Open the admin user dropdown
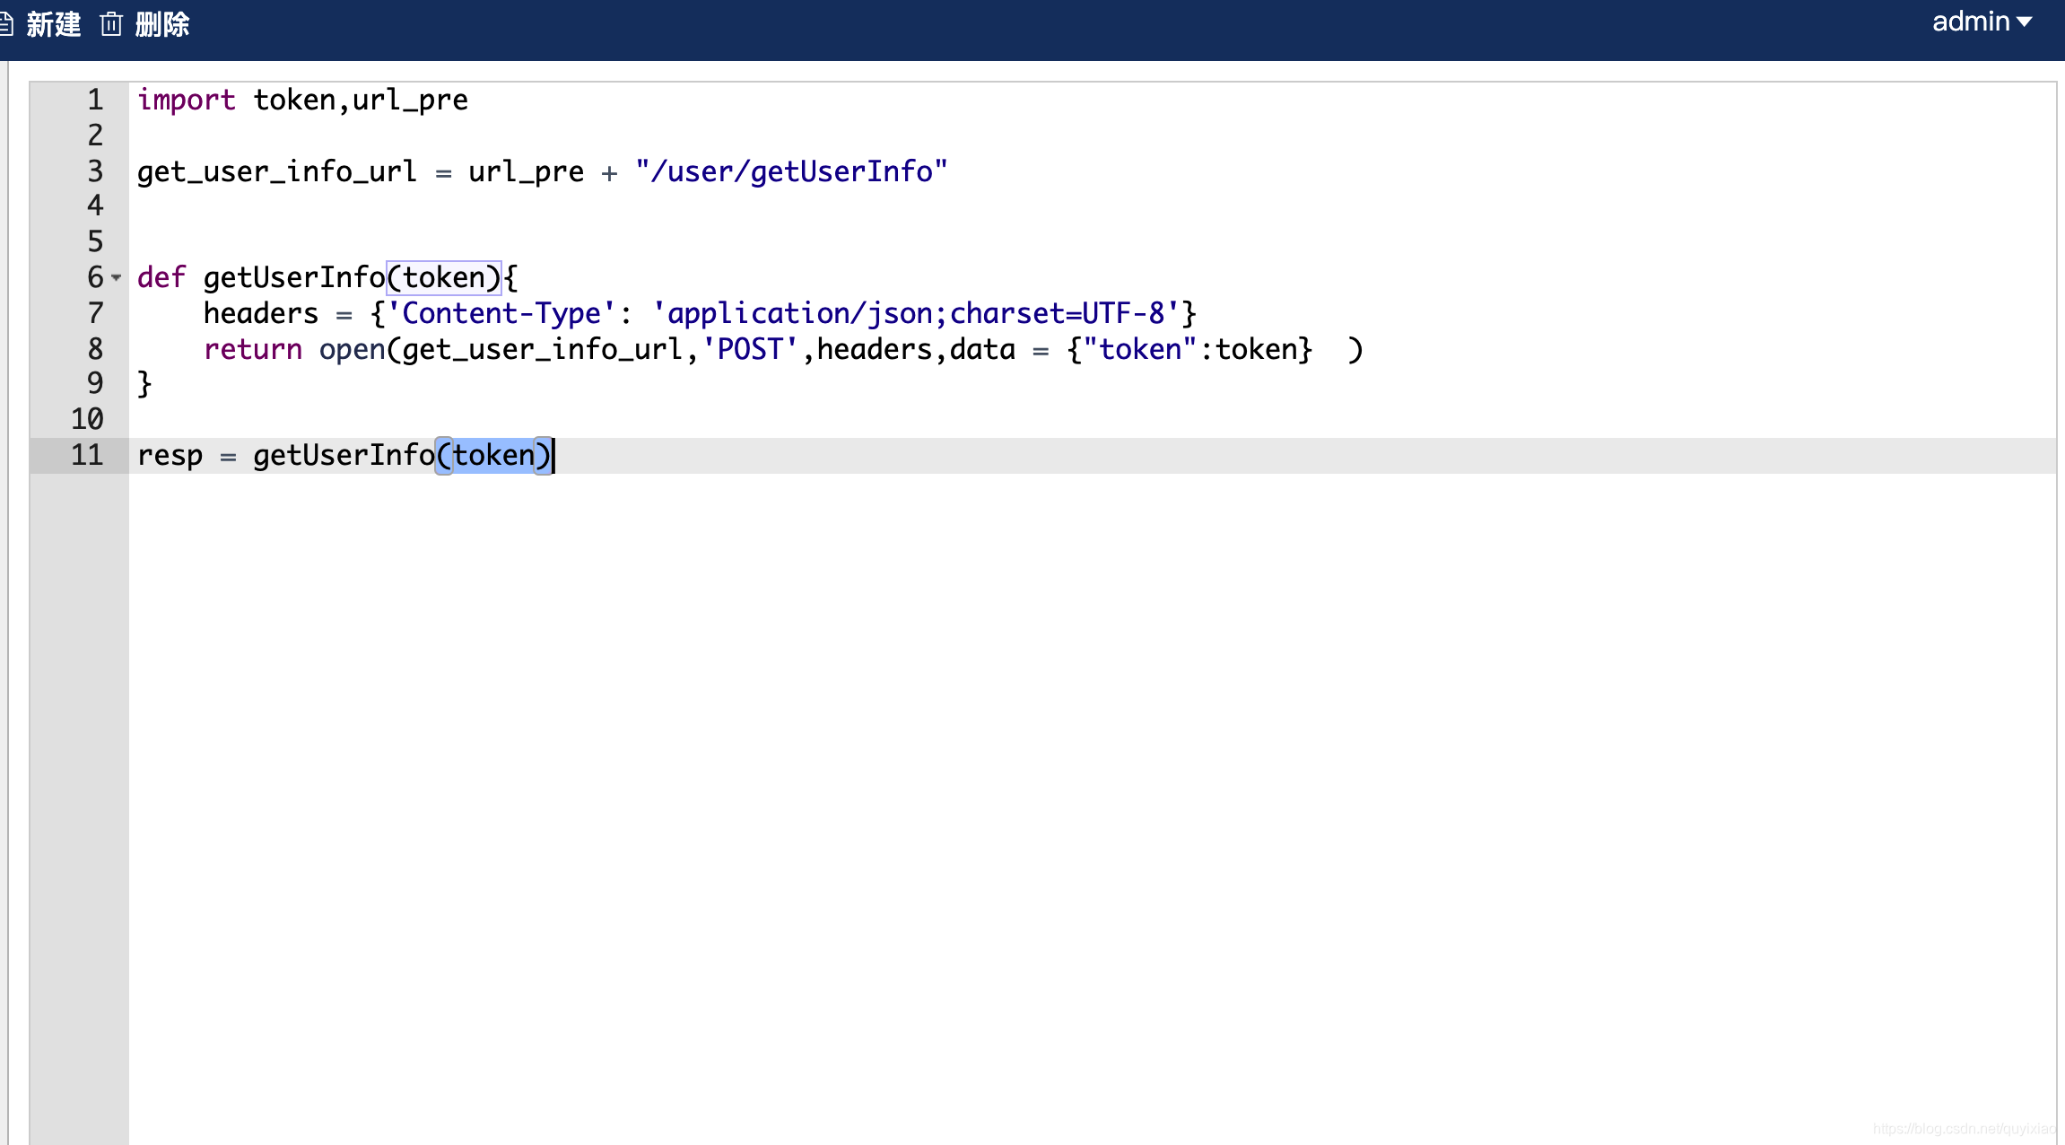Screen dimensions: 2065x1145 1982,22
